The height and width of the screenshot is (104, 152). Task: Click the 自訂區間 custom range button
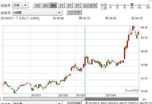click(x=89, y=5)
